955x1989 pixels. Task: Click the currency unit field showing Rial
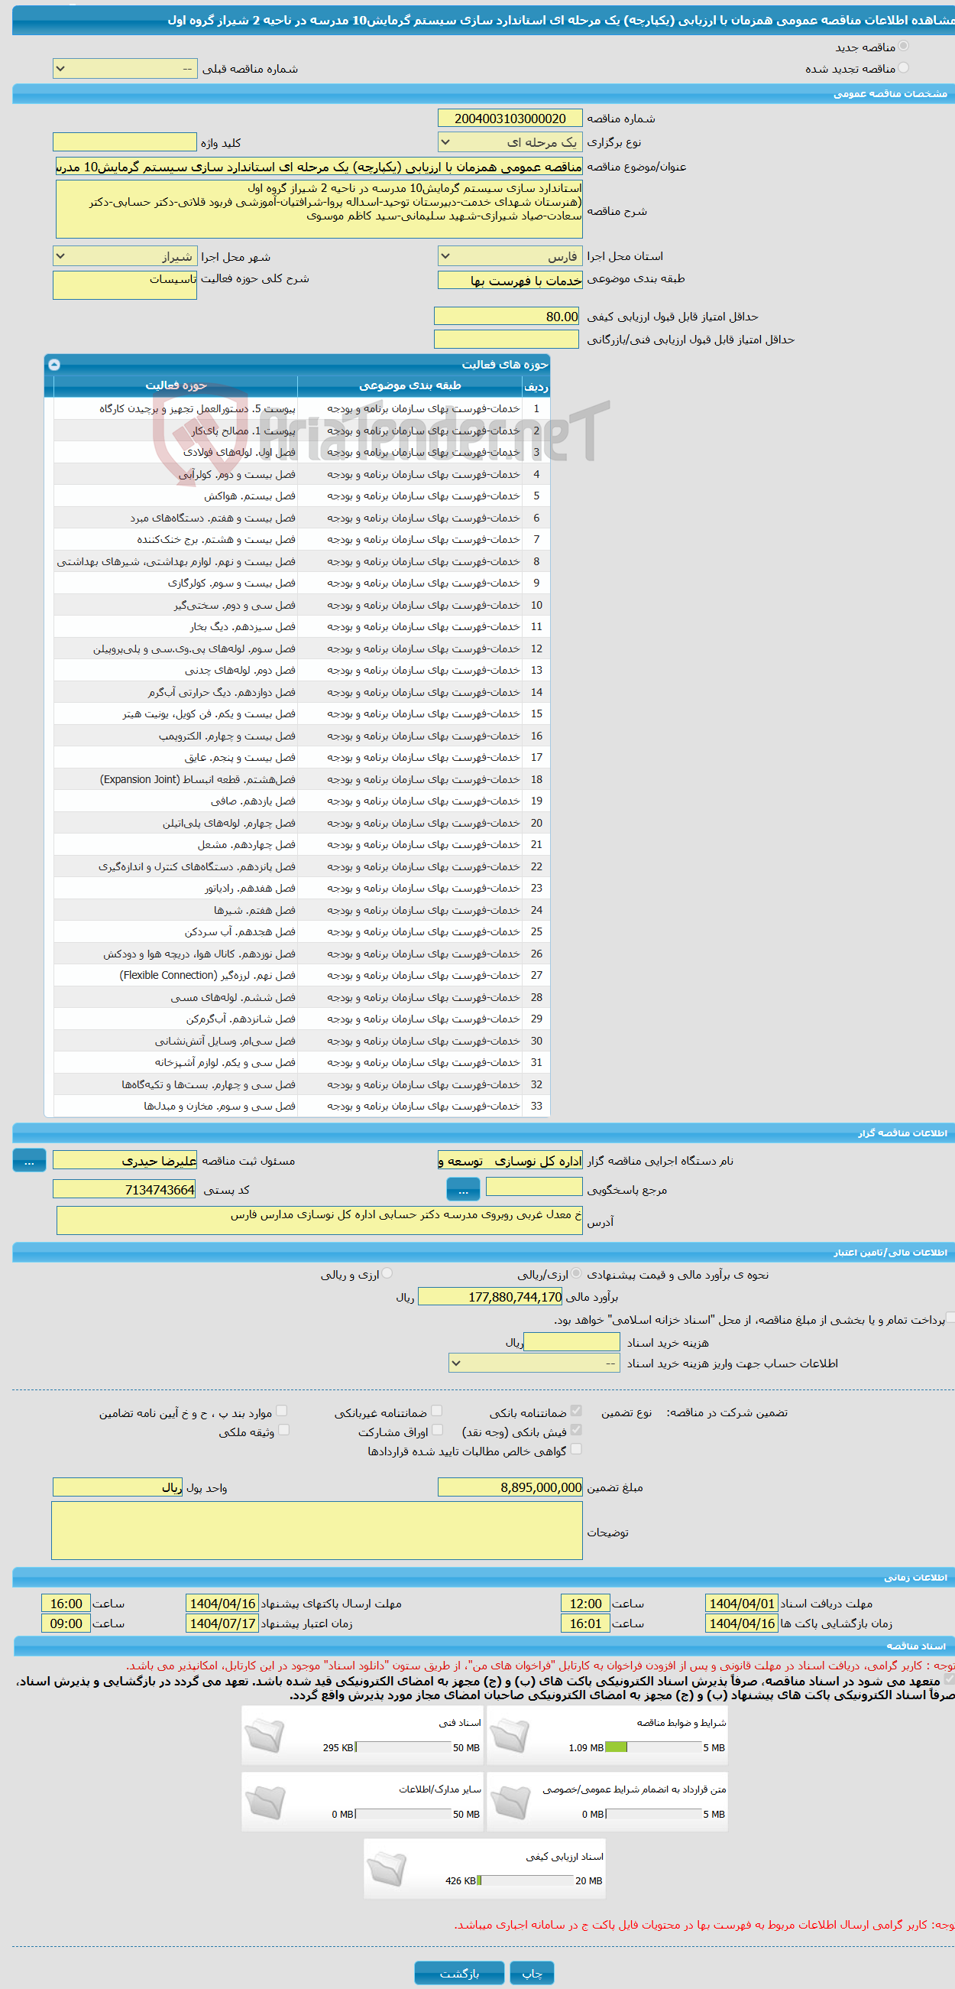(117, 1487)
